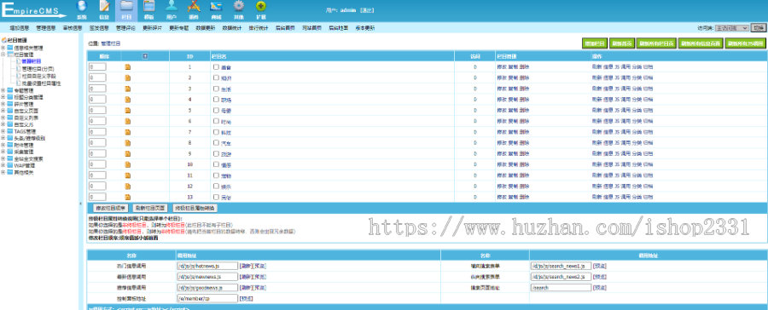Image resolution: width=768 pixels, height=310 pixels.
Task: Click the orange page icon for ID 11
Action: point(128,175)
